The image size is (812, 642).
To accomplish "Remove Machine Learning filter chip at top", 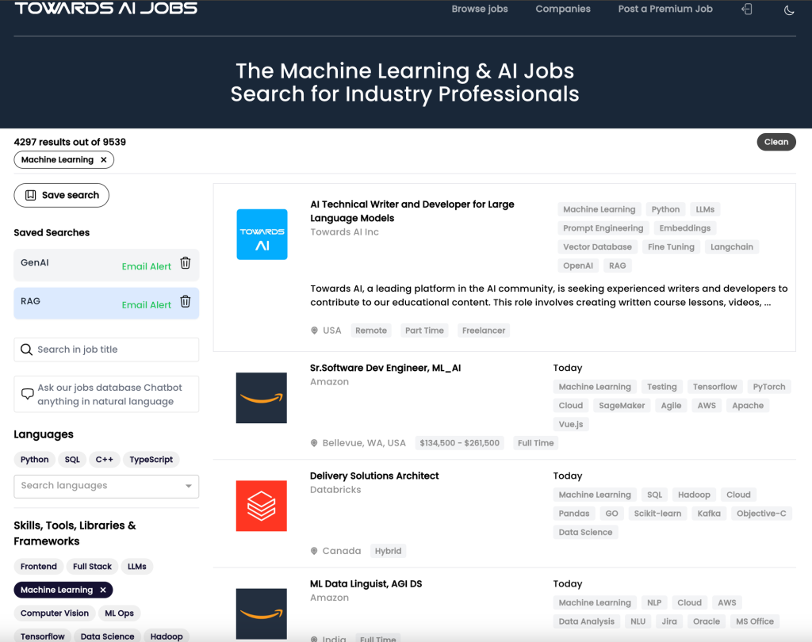I will 104,160.
